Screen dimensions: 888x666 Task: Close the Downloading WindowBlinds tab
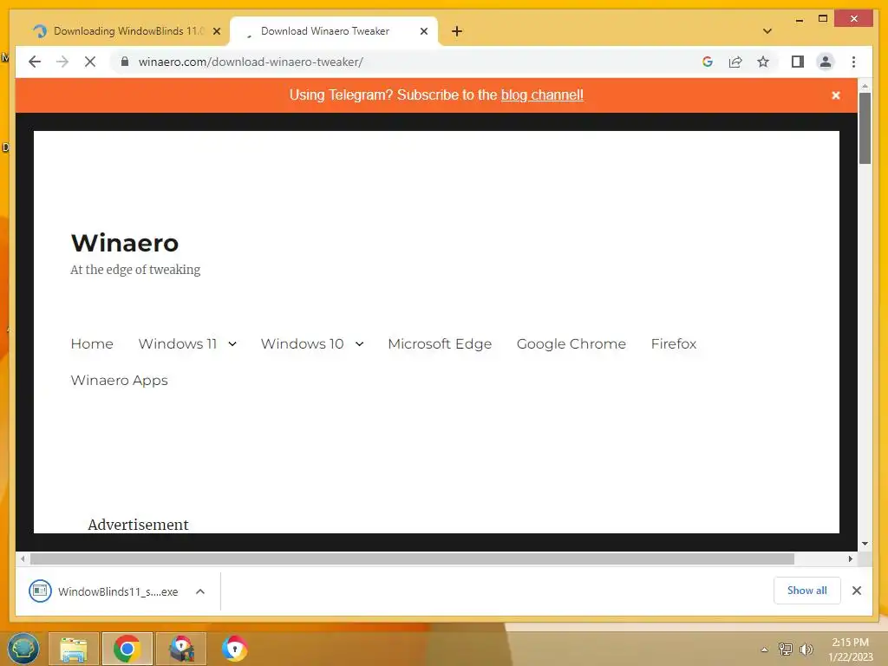point(216,31)
